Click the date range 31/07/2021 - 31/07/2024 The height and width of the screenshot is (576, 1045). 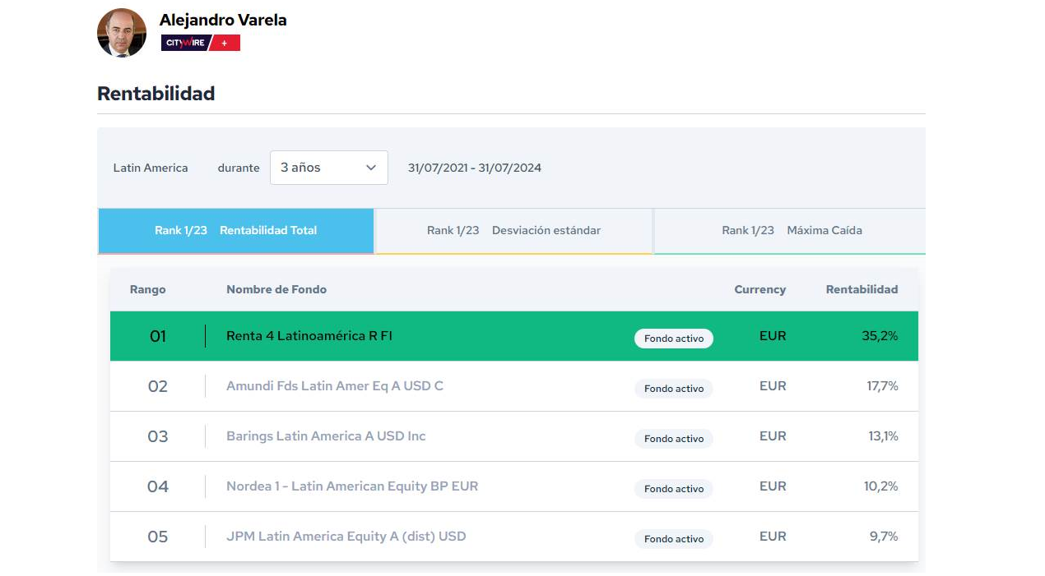pos(475,168)
